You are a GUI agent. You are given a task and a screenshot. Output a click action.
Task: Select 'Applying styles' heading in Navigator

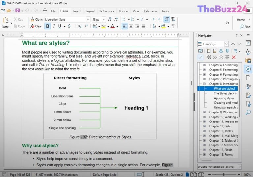[x=224, y=98]
